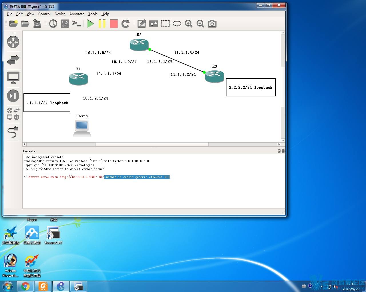This screenshot has width=366, height=292.
Task: Stop all devices with red square
Action: (x=114, y=24)
